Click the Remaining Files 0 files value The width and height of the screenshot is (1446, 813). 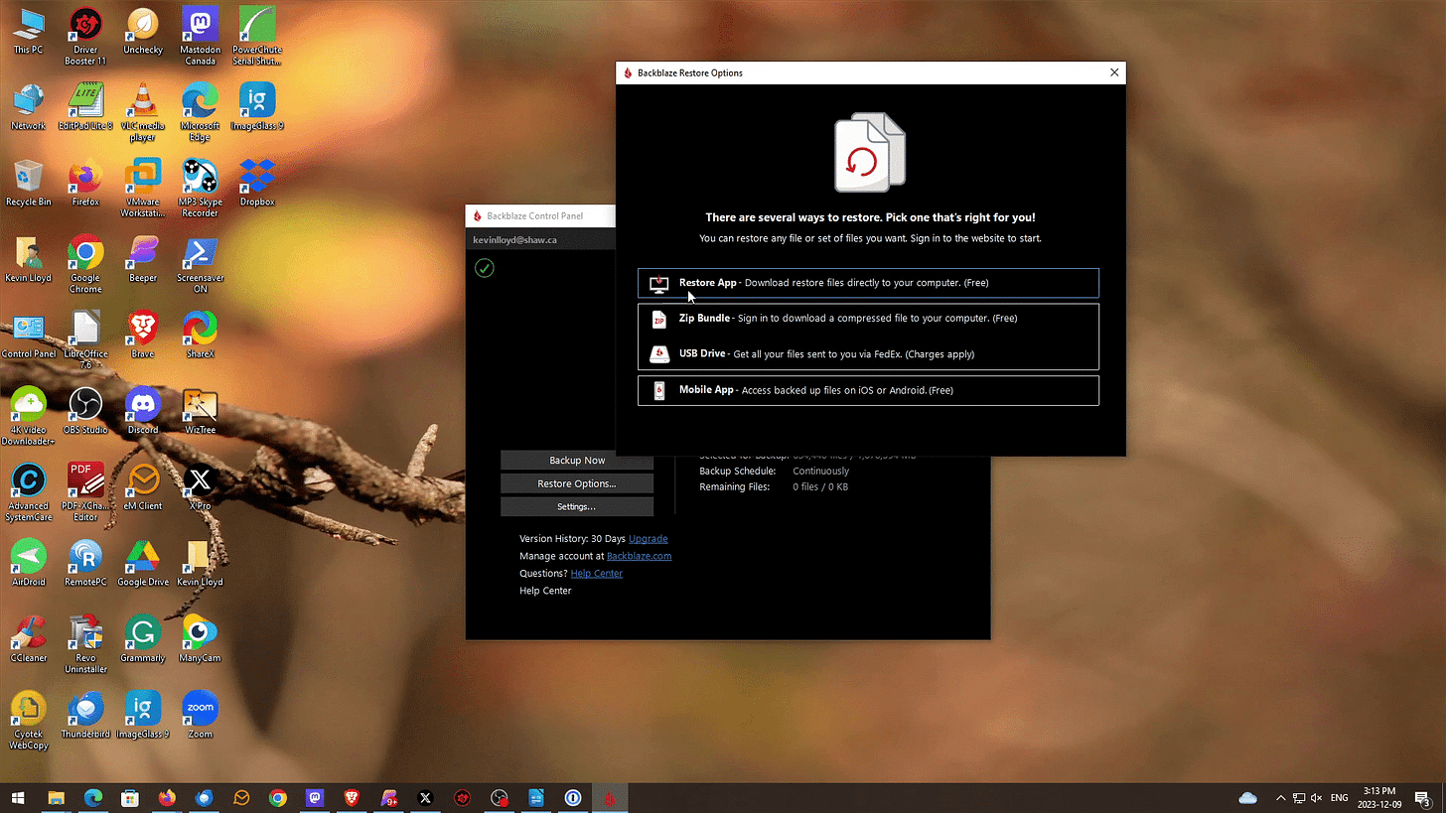pyautogui.click(x=820, y=486)
